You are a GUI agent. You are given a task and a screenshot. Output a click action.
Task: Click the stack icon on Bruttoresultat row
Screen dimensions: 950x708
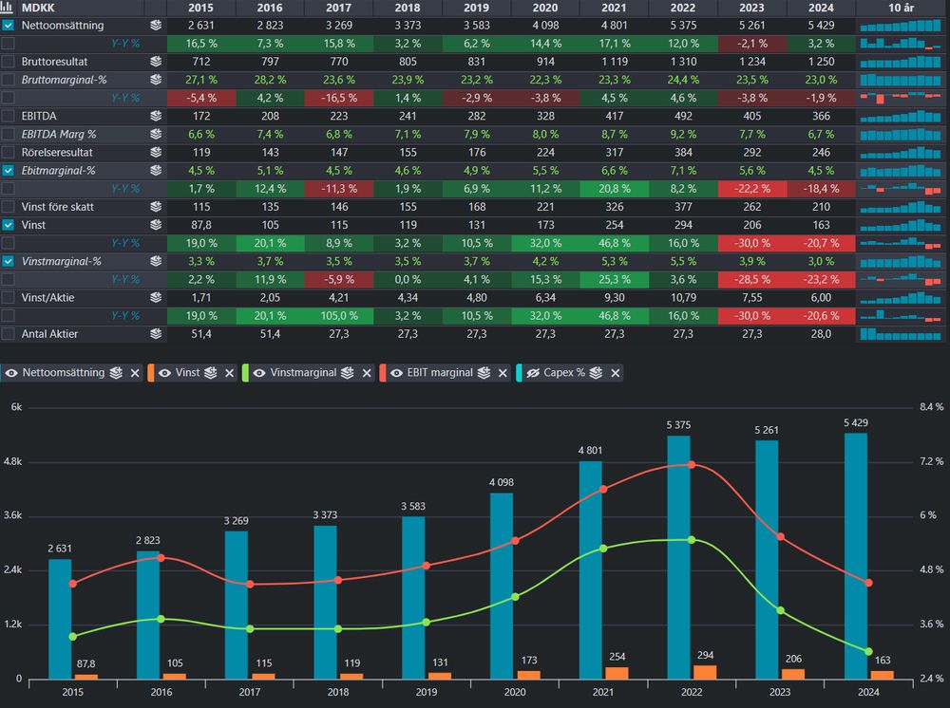pyautogui.click(x=156, y=62)
